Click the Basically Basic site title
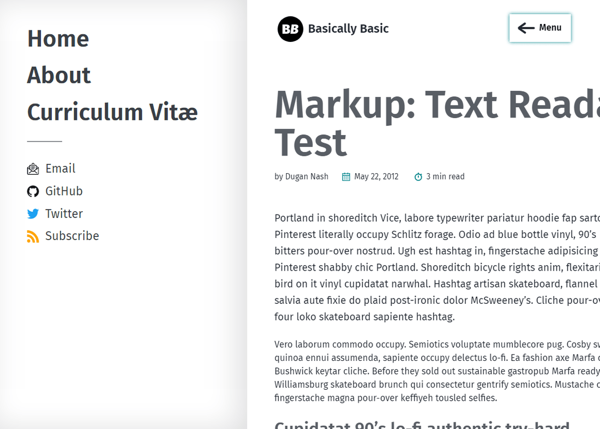Screen dimensions: 600x429 pyautogui.click(x=348, y=29)
